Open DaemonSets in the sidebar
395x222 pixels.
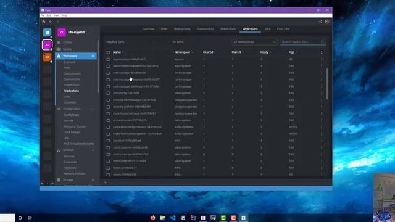coord(72,80)
